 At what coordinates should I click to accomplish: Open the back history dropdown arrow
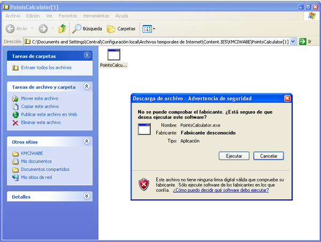click(x=32, y=29)
